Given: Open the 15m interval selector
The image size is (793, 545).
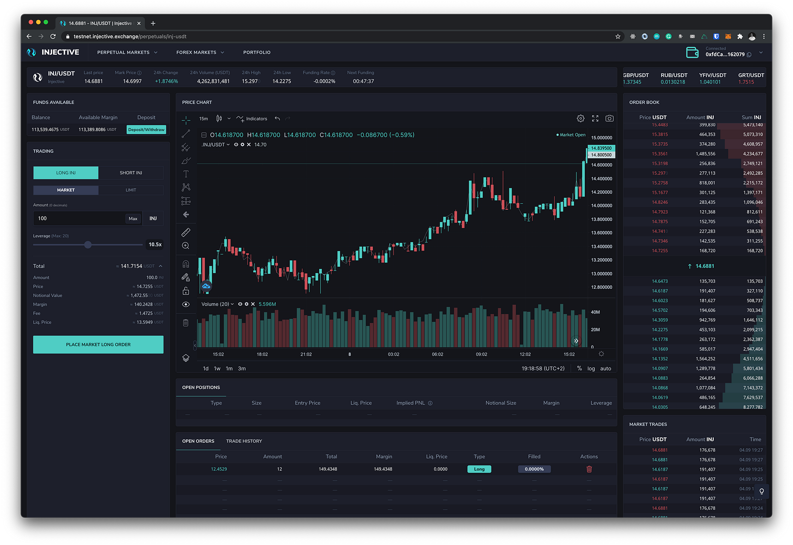Looking at the screenshot, I should click(x=204, y=119).
